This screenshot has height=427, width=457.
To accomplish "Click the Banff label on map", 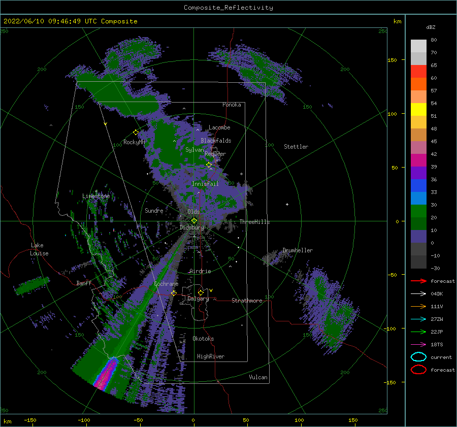I will point(84,283).
